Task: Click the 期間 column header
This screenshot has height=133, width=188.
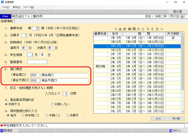Action: (x=144, y=34)
